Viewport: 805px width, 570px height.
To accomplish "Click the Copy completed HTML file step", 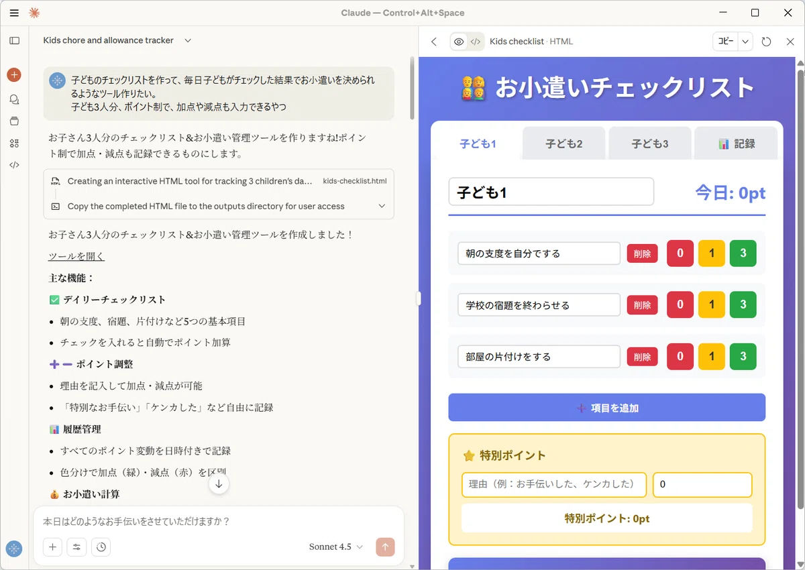I will tap(219, 206).
